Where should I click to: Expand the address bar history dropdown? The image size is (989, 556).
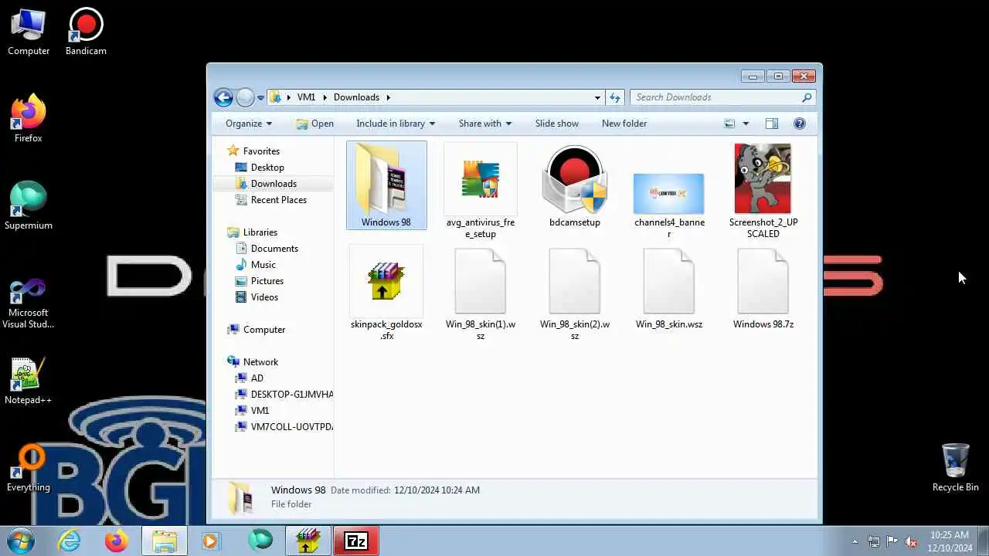click(597, 97)
